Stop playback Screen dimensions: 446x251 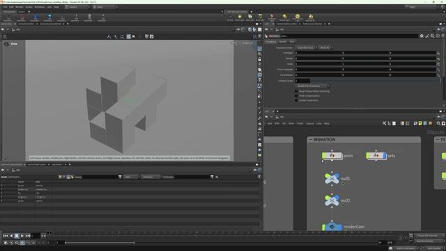pyautogui.click(x=17, y=236)
